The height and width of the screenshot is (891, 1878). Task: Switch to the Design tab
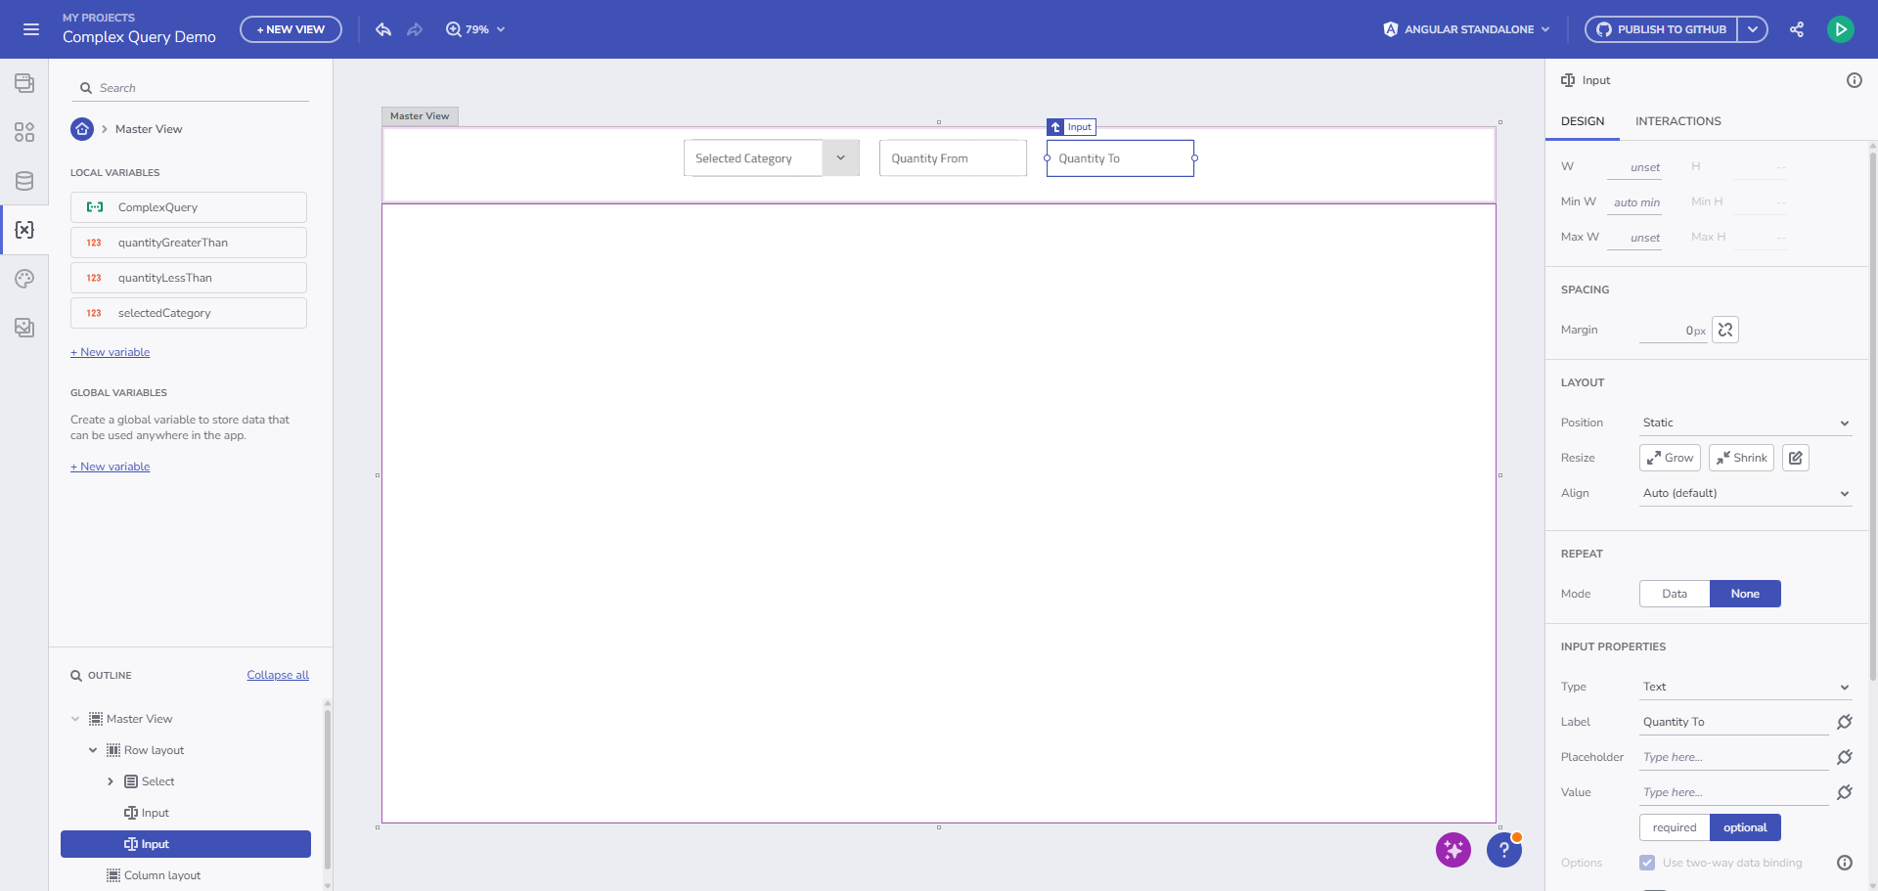pos(1582,121)
